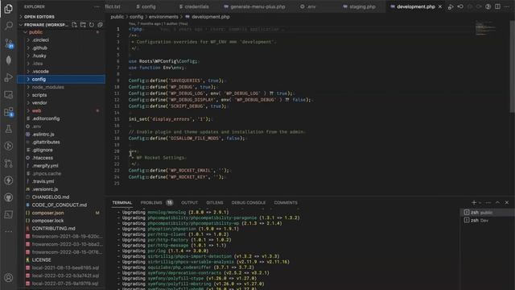This screenshot has width=515, height=290.
Task: Open the Search view in activity bar
Action: pos(9,26)
